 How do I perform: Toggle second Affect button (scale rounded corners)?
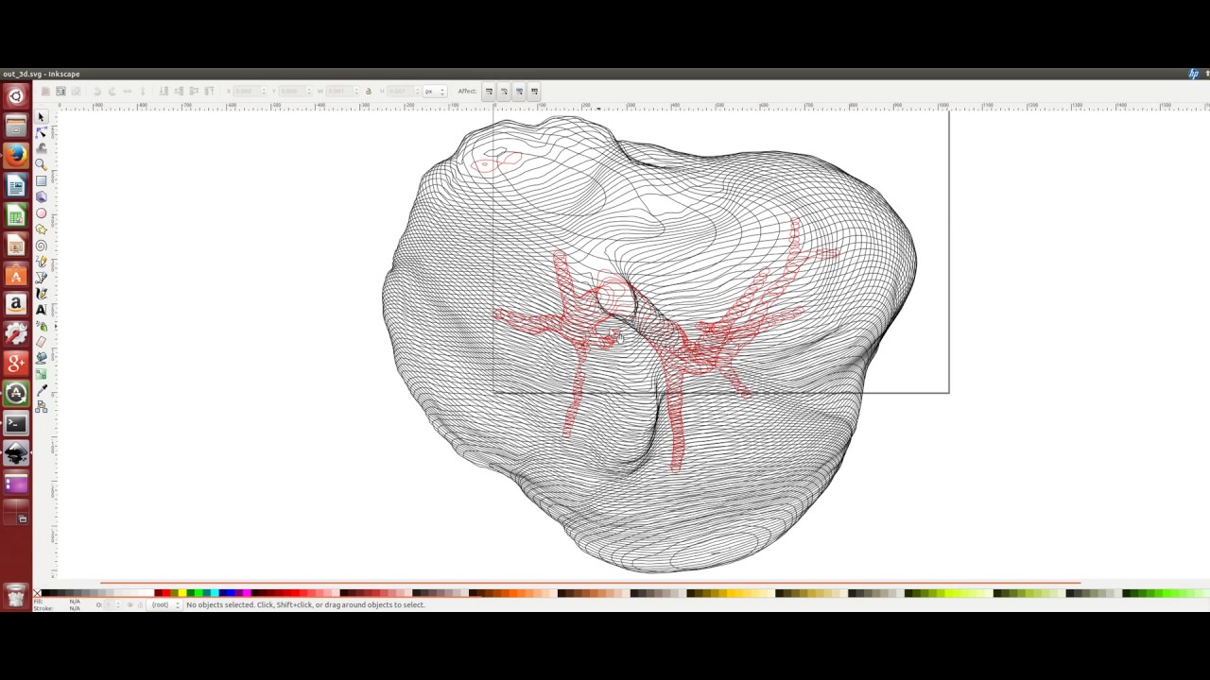(x=504, y=92)
